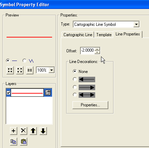
Task: Choose None for line decorations
Action: (x=75, y=71)
